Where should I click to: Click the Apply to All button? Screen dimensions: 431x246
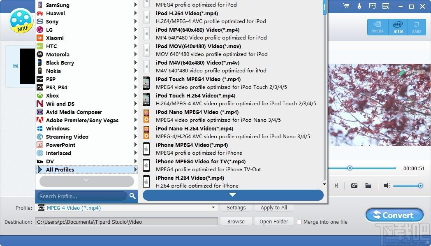[274, 207]
